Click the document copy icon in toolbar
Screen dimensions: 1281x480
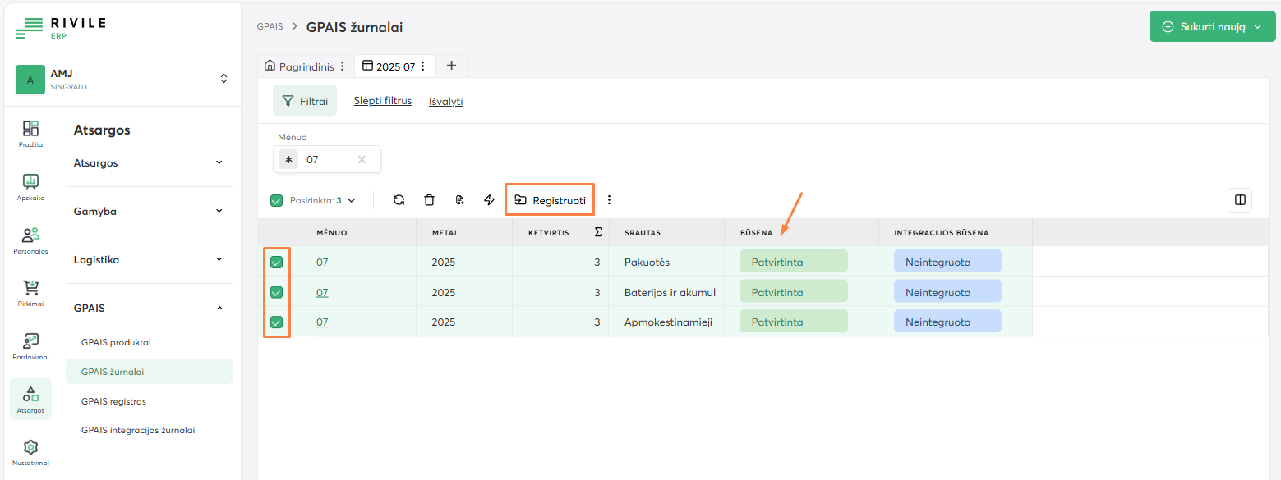coord(459,199)
